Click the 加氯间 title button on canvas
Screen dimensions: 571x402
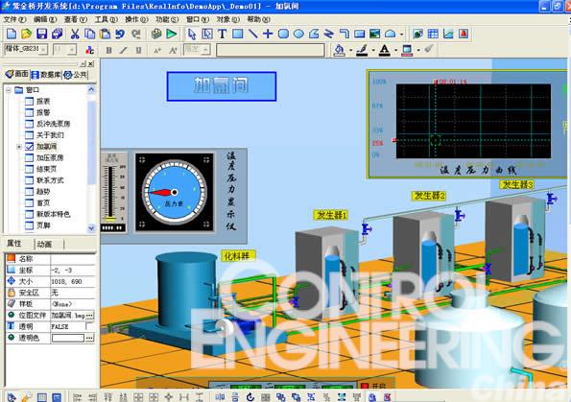pos(222,86)
